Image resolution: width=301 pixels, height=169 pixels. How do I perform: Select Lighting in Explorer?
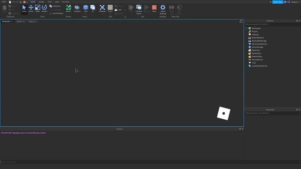pyautogui.click(x=255, y=35)
